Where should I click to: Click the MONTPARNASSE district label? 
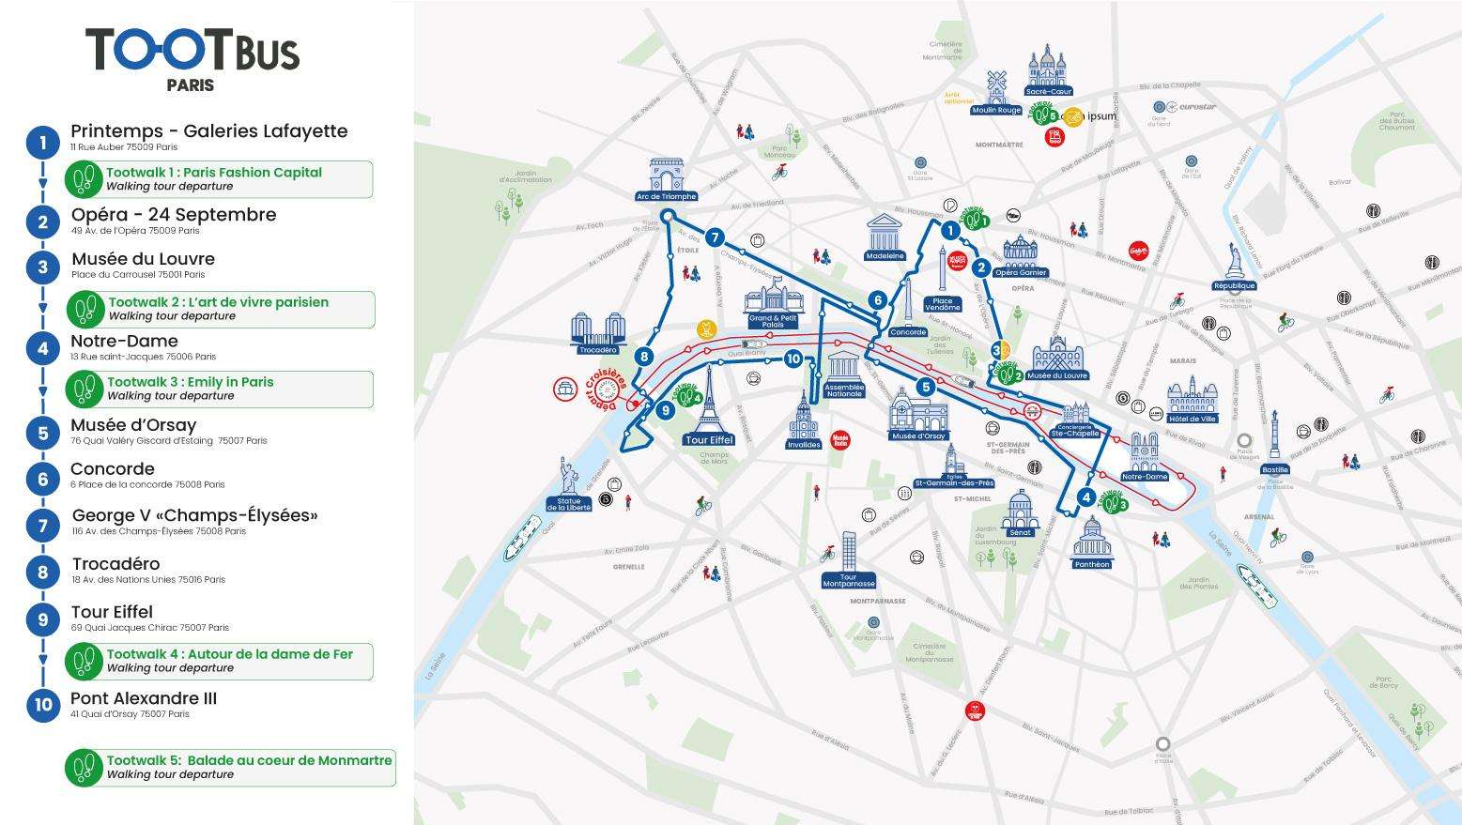click(880, 602)
